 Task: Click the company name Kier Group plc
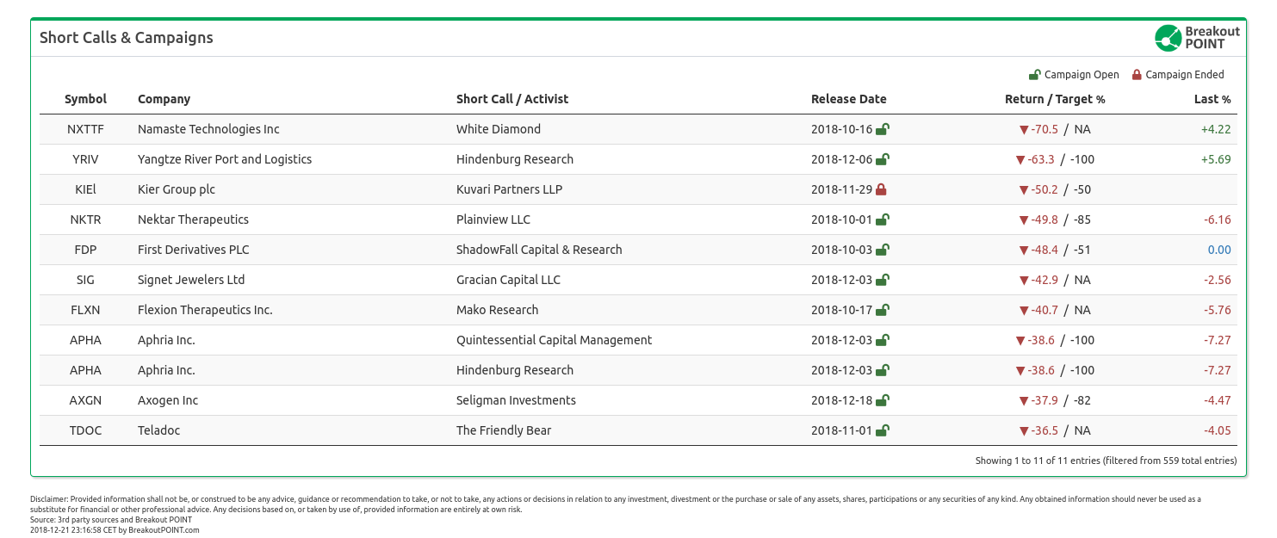(x=177, y=189)
